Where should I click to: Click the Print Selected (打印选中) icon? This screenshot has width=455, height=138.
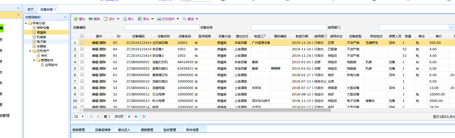(x=159, y=19)
